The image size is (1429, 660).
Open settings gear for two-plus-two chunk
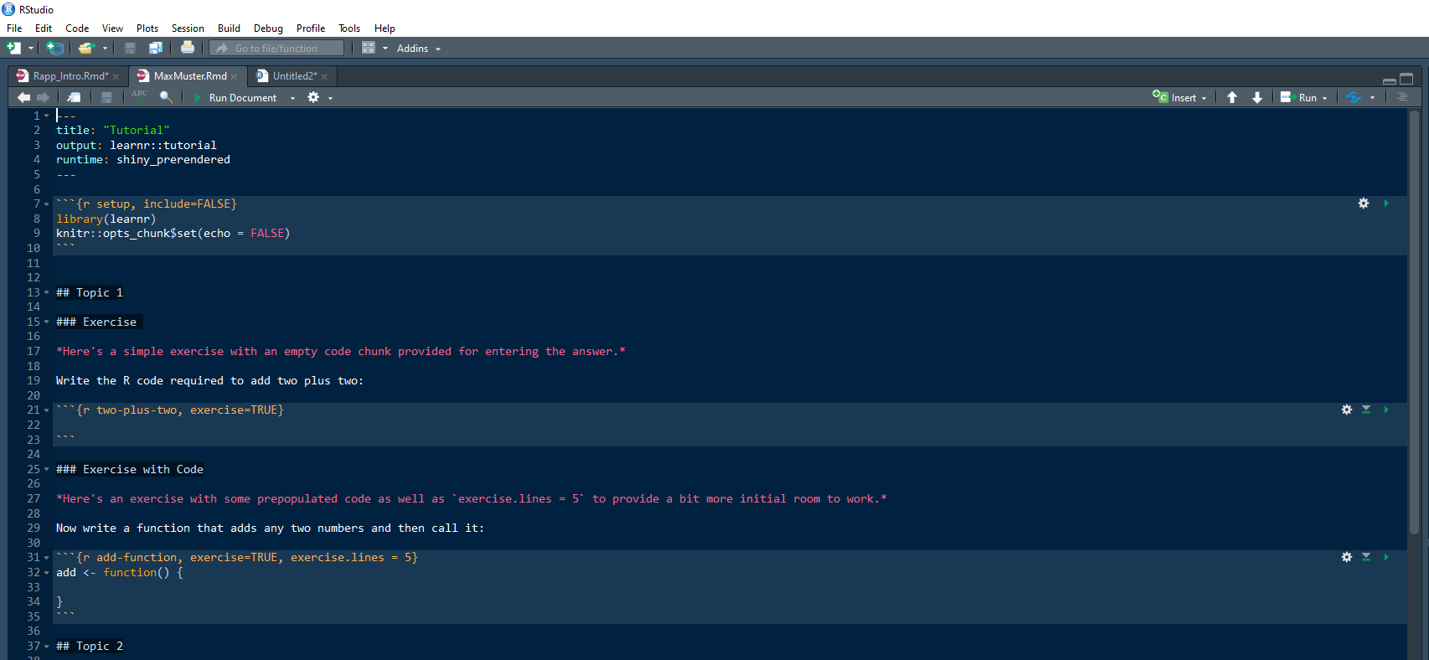pos(1346,410)
